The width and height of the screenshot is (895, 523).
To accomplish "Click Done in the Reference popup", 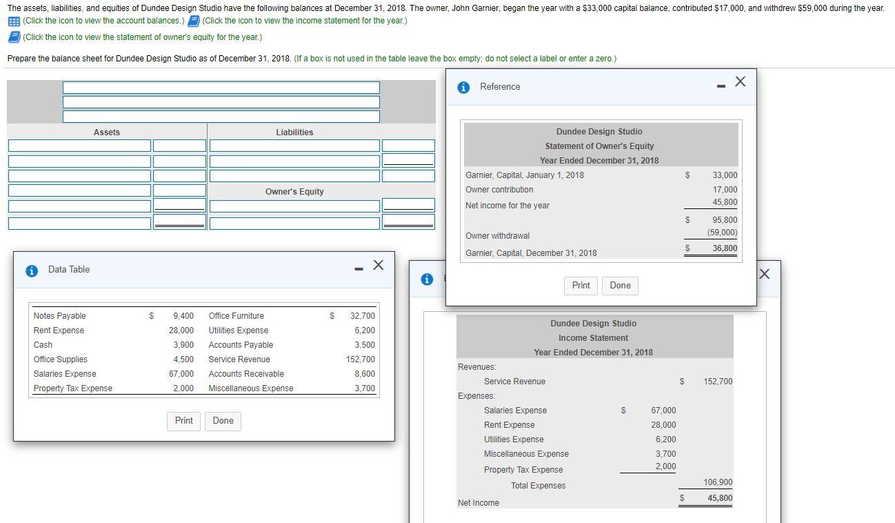I will 621,286.
